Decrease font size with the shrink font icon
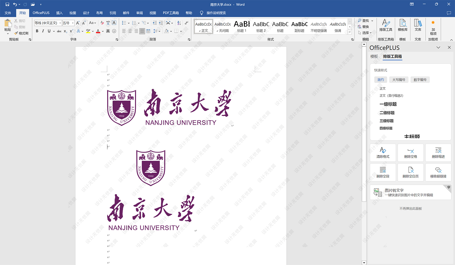This screenshot has width=455, height=265. 84,23
